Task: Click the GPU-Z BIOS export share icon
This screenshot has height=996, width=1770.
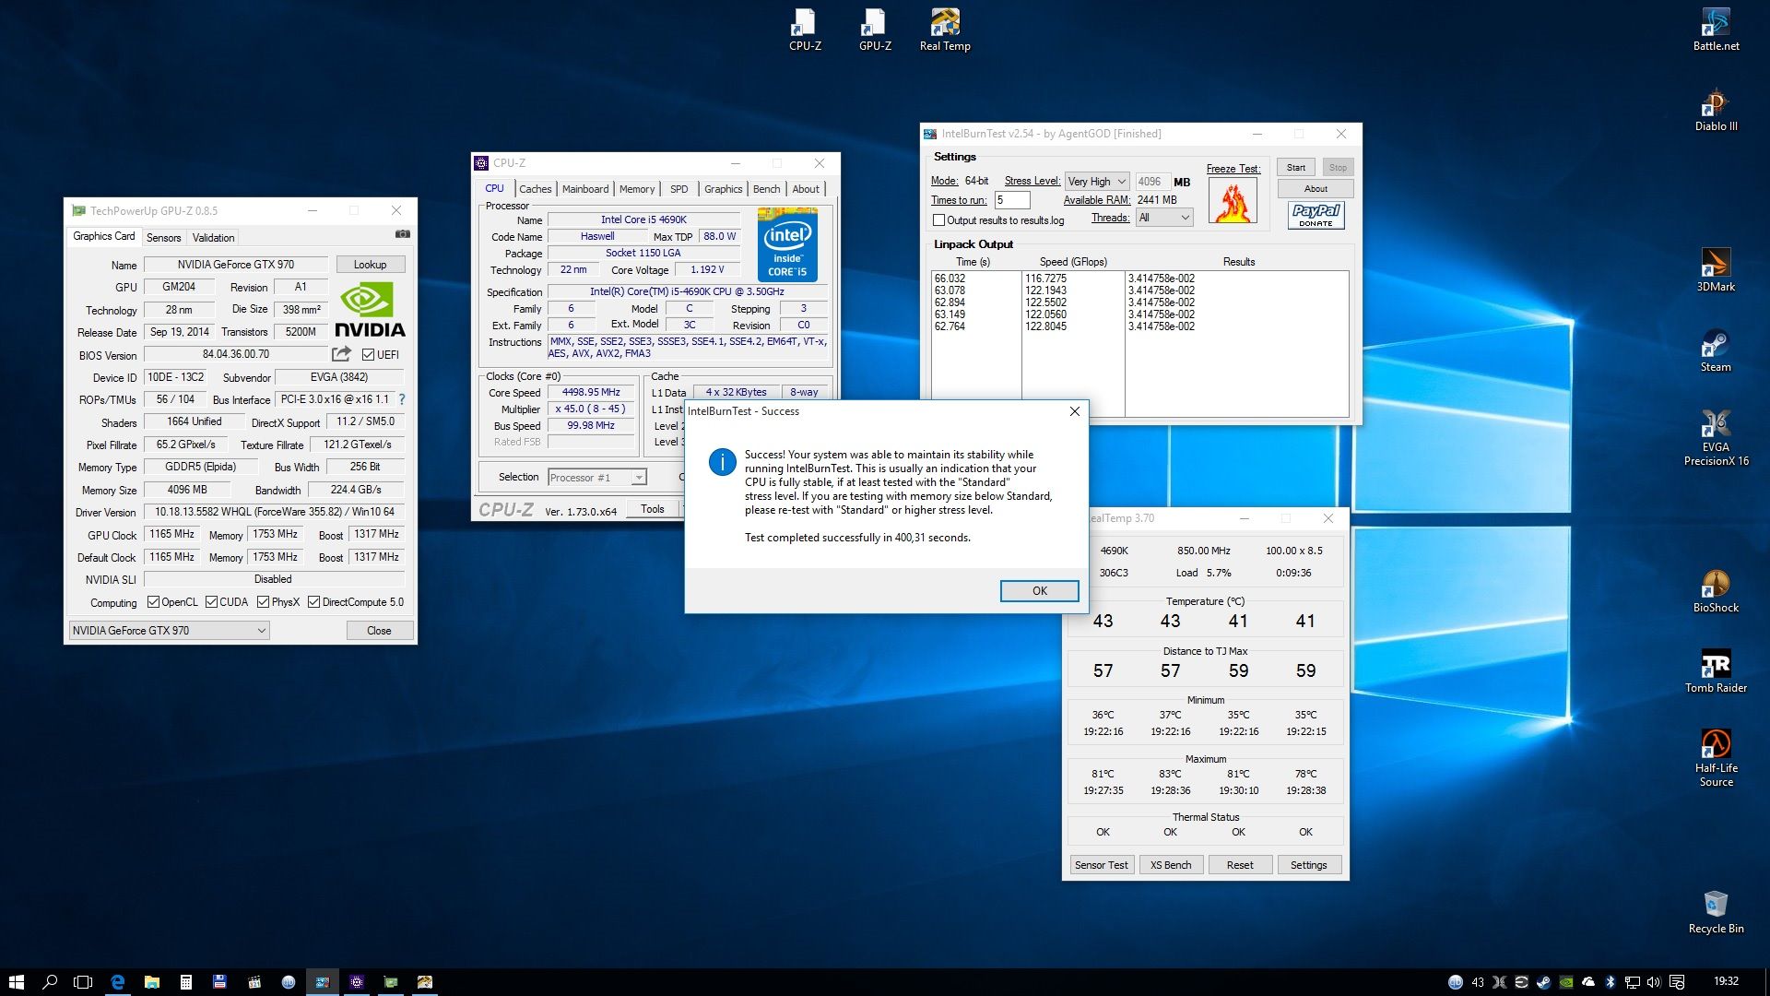Action: 341,354
